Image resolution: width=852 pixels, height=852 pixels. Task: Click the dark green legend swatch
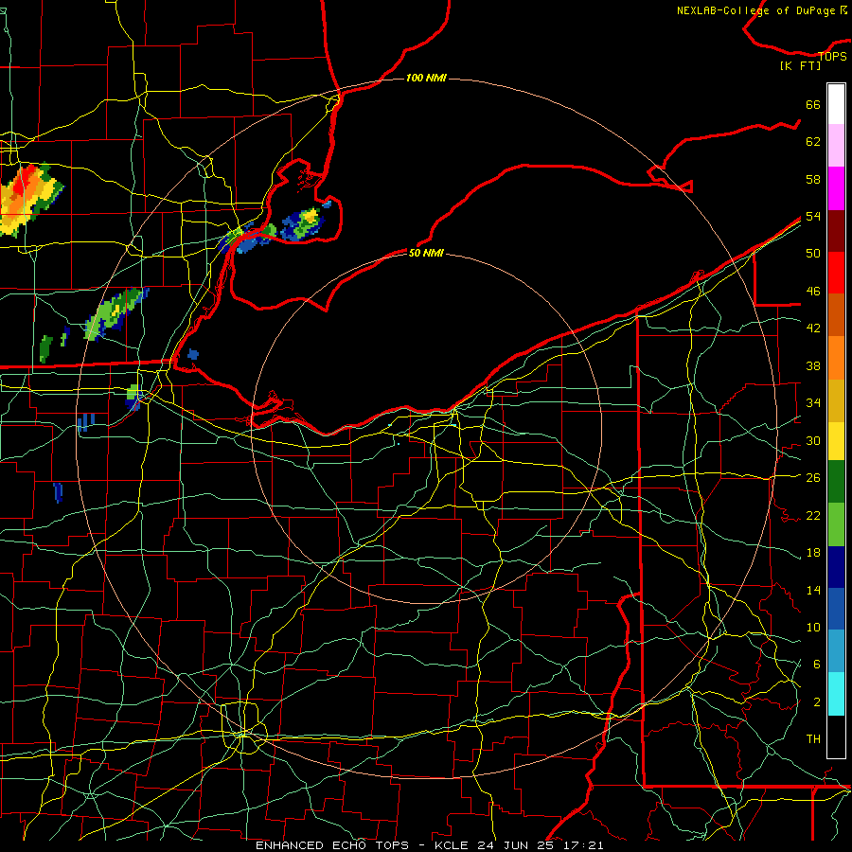point(836,482)
